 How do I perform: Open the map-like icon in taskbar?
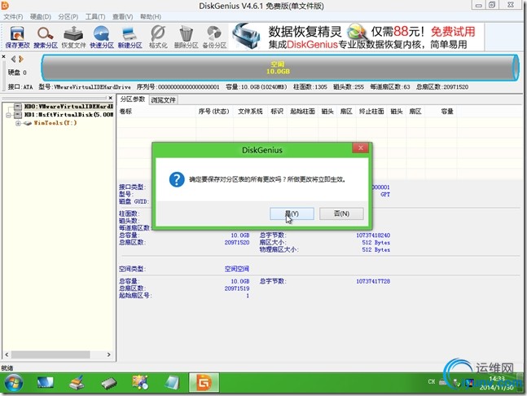pos(140,383)
